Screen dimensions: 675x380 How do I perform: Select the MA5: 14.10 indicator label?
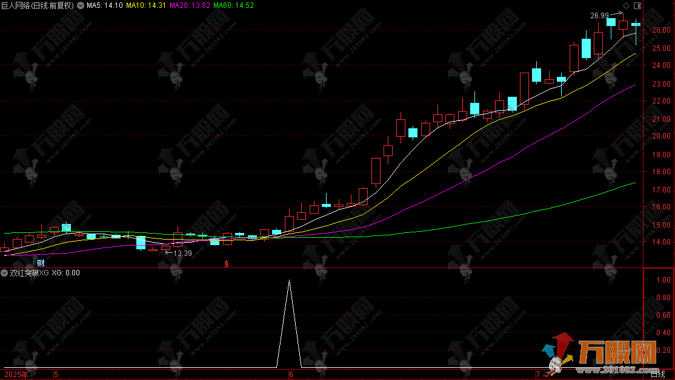[x=105, y=5]
